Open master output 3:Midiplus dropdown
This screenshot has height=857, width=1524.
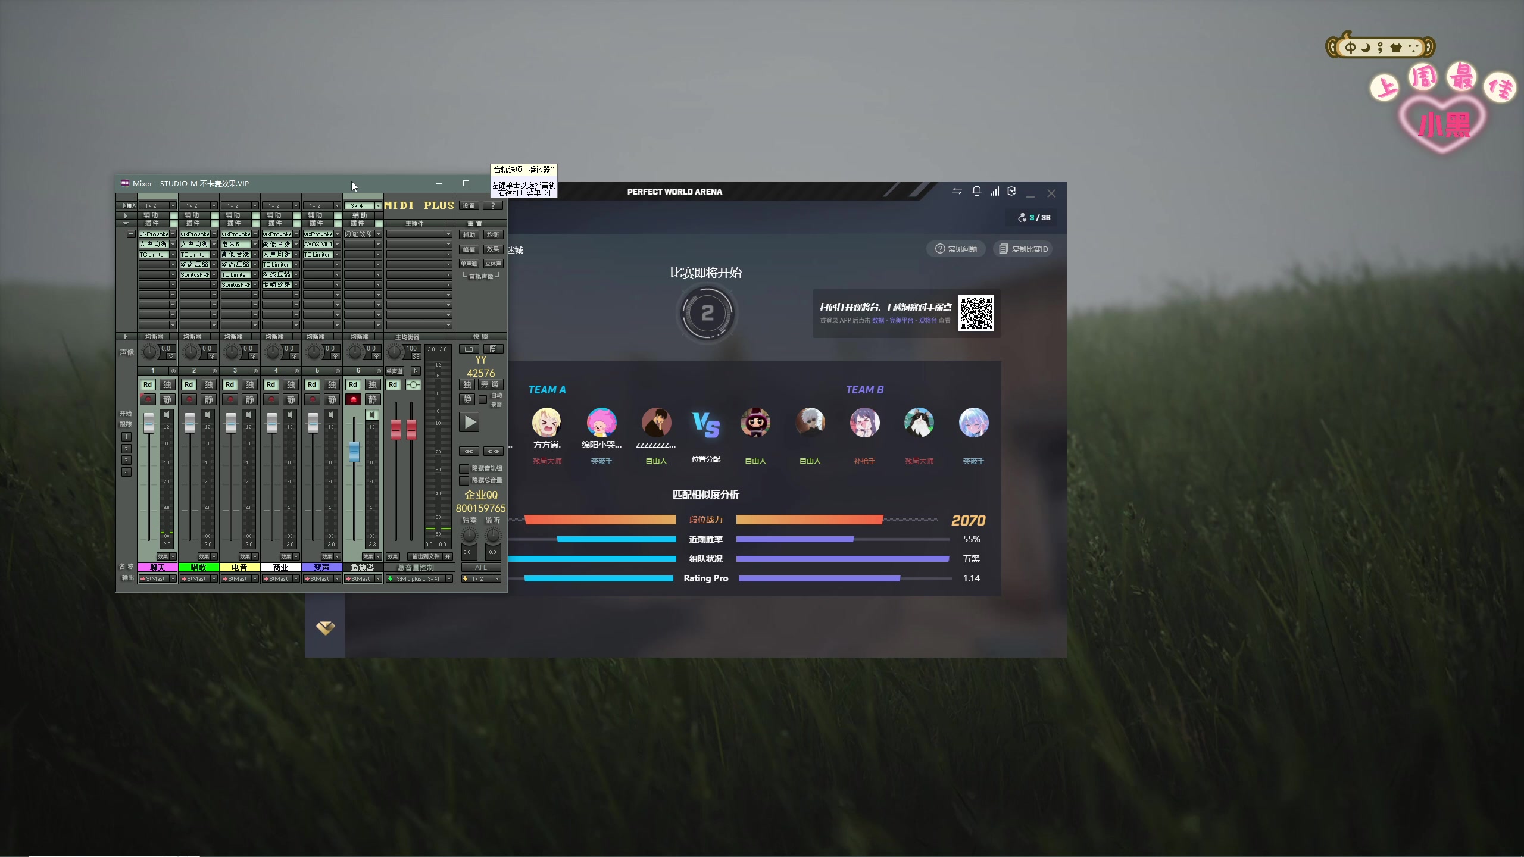[x=419, y=578]
